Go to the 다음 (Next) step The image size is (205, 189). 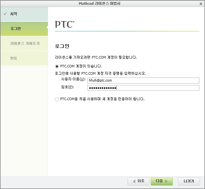[161, 181]
